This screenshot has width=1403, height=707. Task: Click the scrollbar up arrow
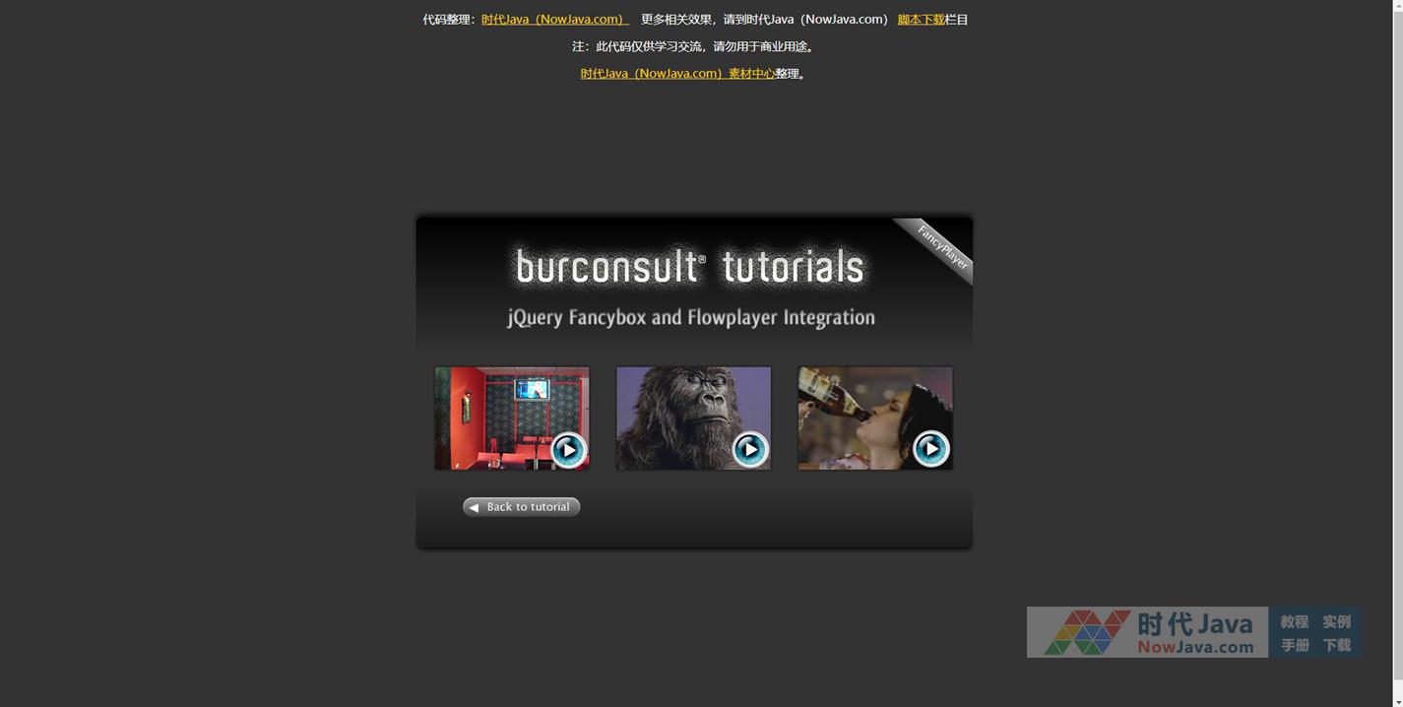click(x=1397, y=6)
